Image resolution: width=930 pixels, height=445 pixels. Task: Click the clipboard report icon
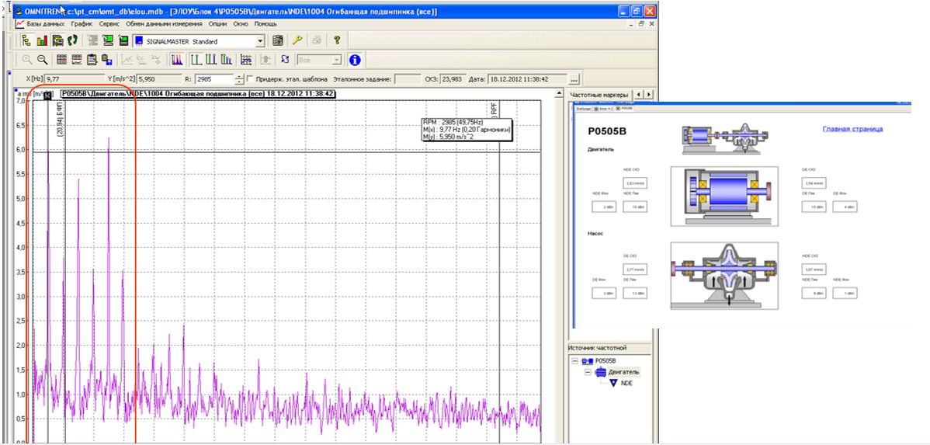92,60
